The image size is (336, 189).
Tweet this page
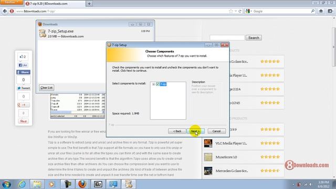coord(24,88)
